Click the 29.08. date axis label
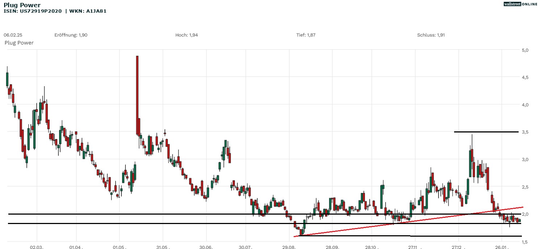The height and width of the screenshot is (249, 540). [289, 246]
